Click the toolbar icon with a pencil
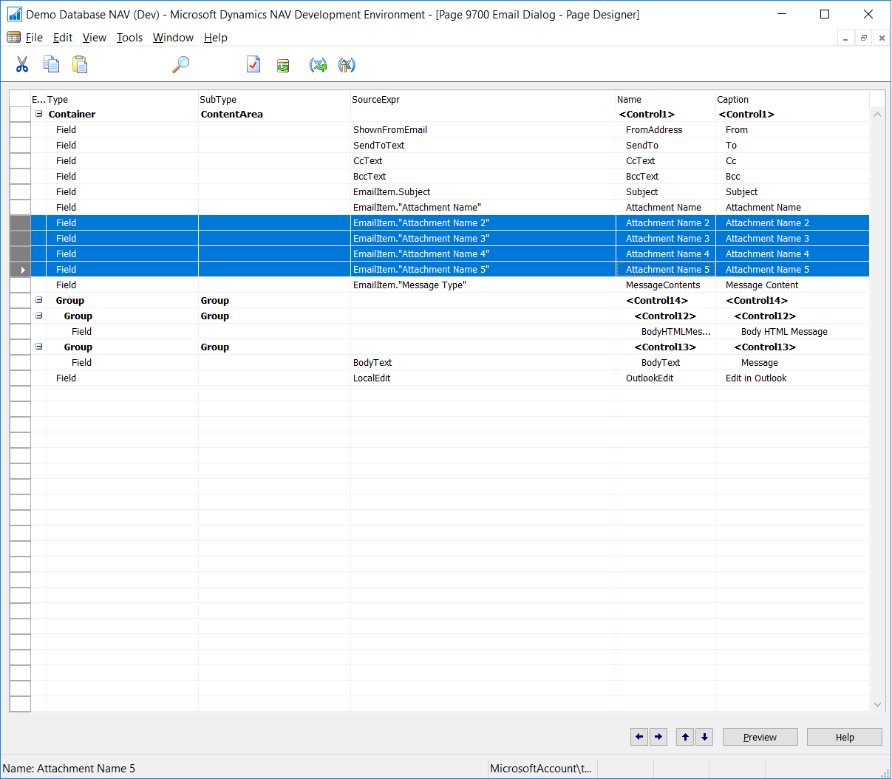 (347, 66)
